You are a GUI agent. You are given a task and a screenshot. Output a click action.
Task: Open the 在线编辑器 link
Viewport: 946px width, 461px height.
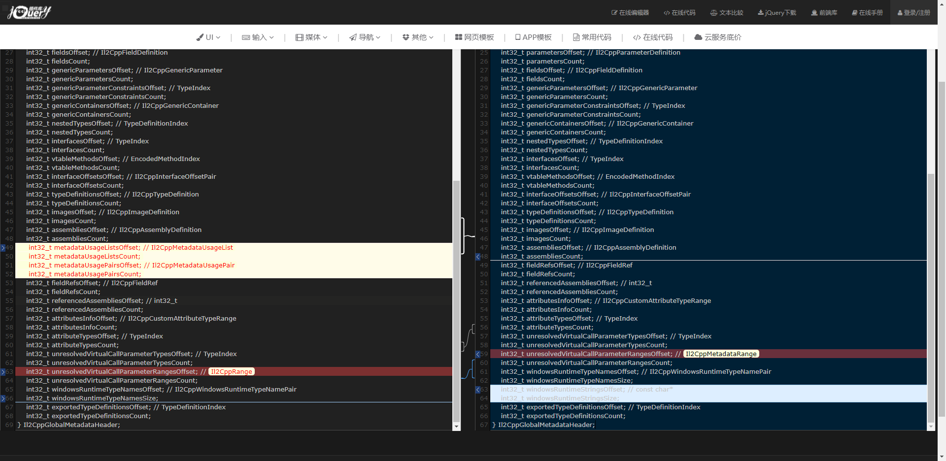630,13
